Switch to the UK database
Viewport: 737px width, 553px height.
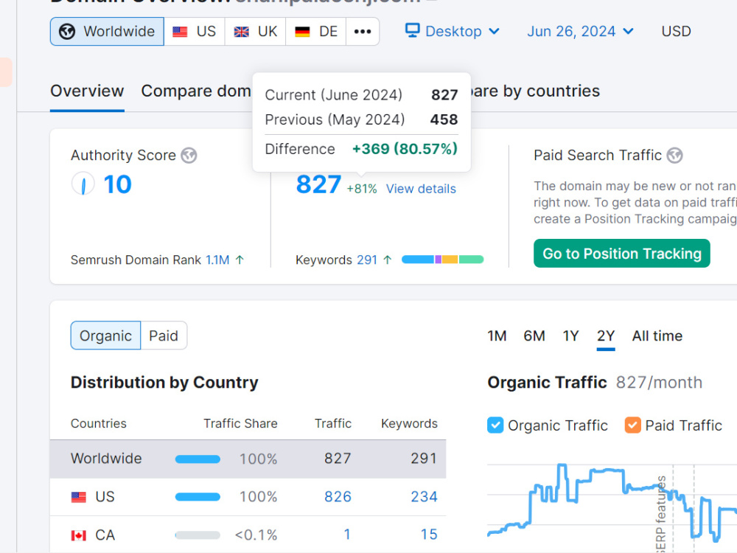click(255, 32)
